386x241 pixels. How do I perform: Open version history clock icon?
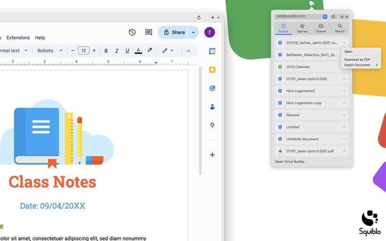point(132,32)
